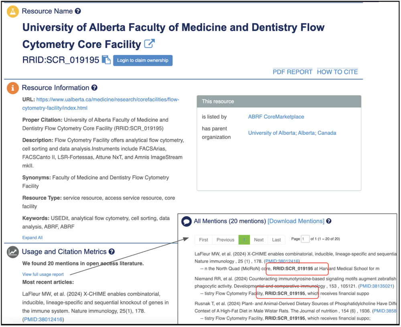Open help icon beside Resource Information

point(94,88)
